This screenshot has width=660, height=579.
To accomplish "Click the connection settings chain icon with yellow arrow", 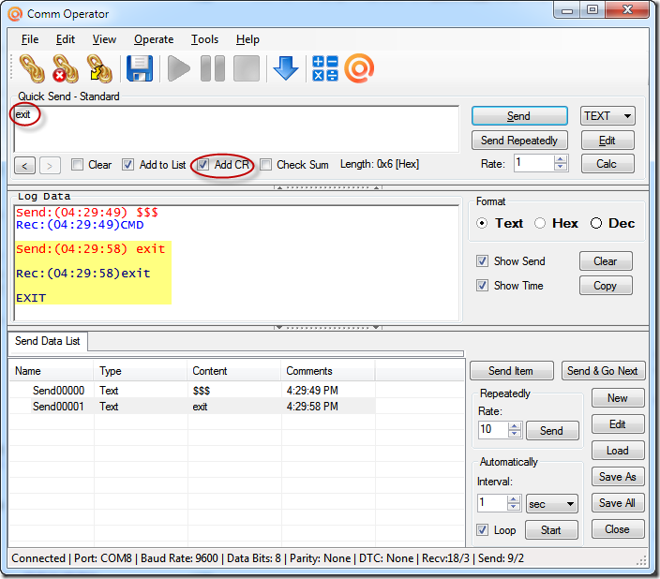I will 99,68.
